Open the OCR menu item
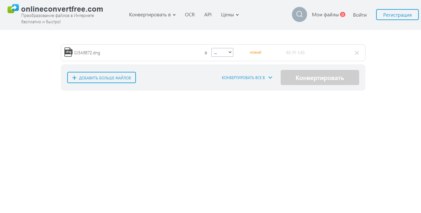Image resolution: width=421 pixels, height=213 pixels. (x=190, y=15)
